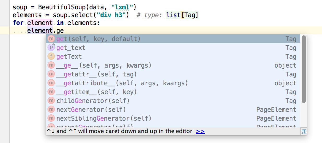
Task: Select nextSiblingGenerator(self) from the list
Action: [x=104, y=118]
